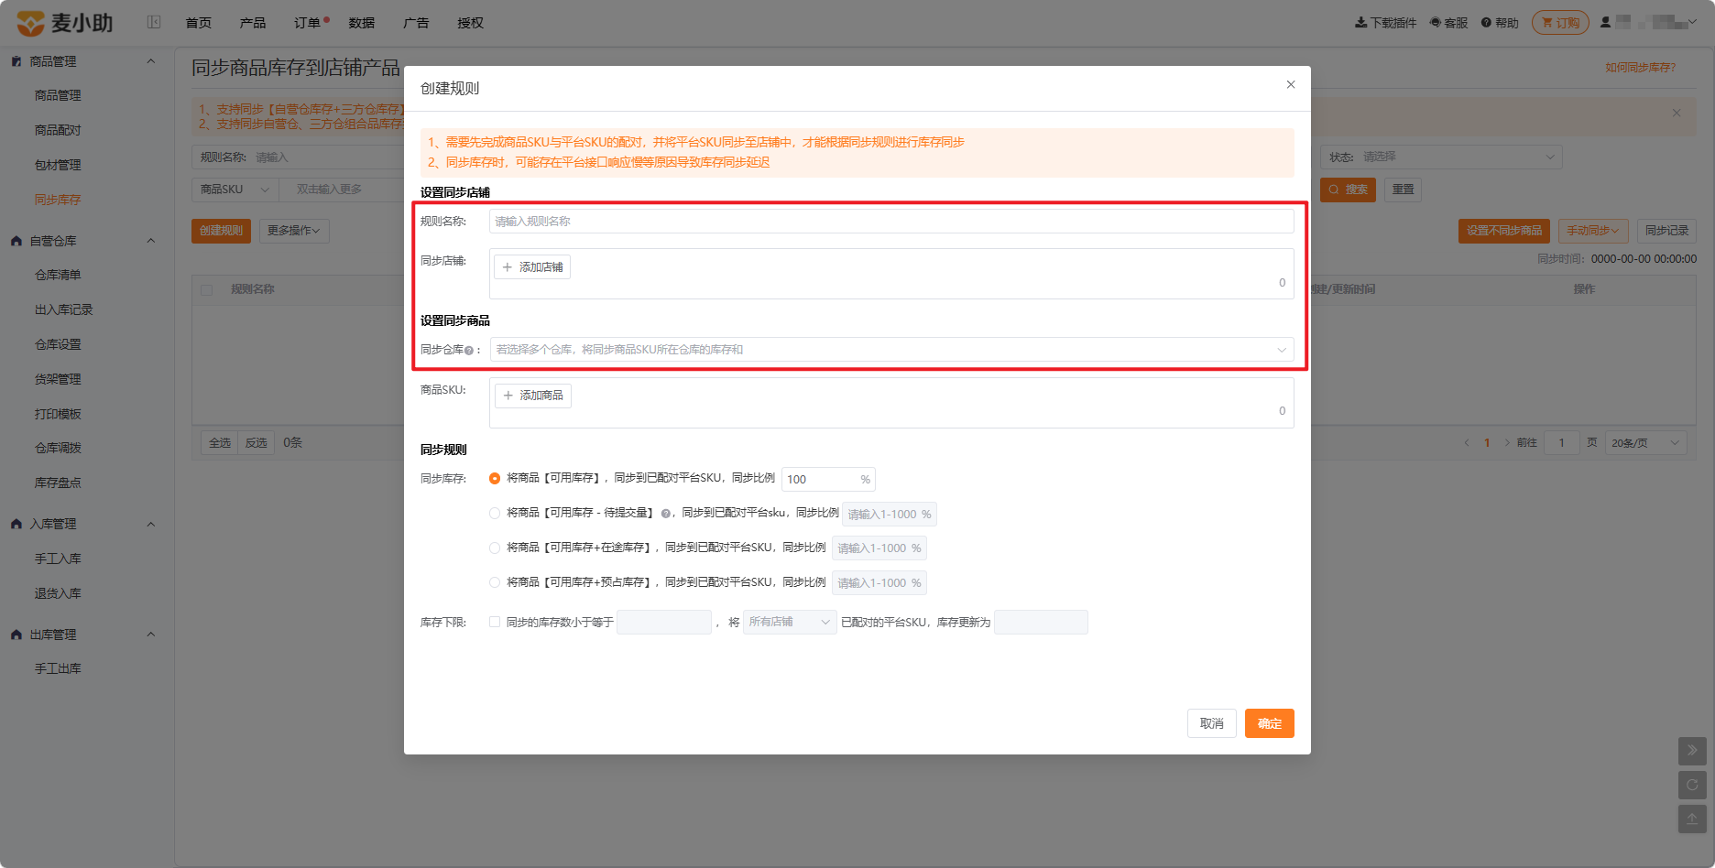Click the 添加店铺 button
Viewport: 1715px width, 868px height.
click(x=532, y=267)
